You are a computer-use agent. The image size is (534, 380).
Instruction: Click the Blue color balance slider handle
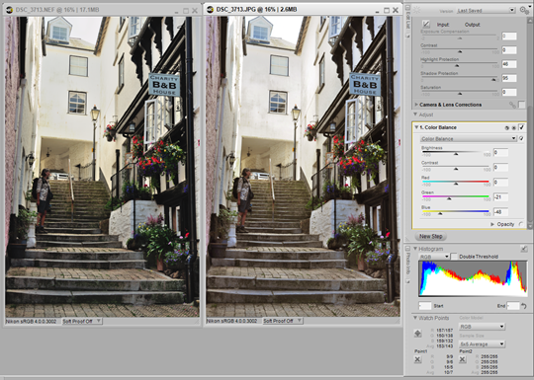point(440,213)
